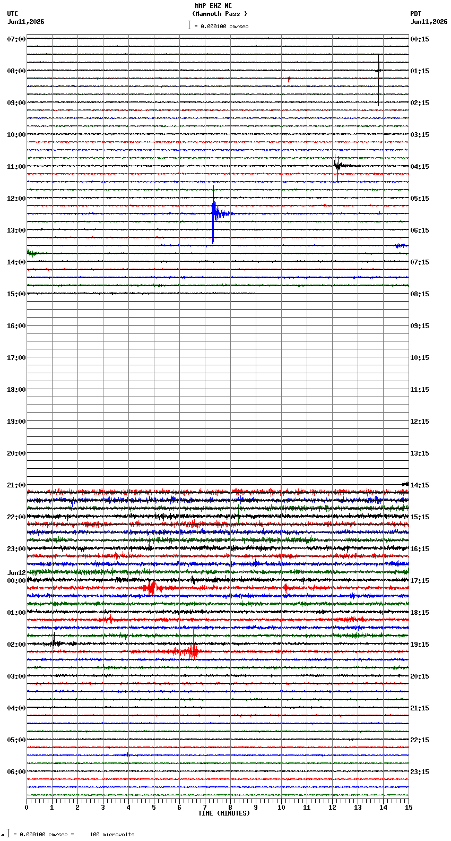The height and width of the screenshot is (841, 451).
Task: Click the x-axis tick labeled '0'
Action: (x=27, y=808)
